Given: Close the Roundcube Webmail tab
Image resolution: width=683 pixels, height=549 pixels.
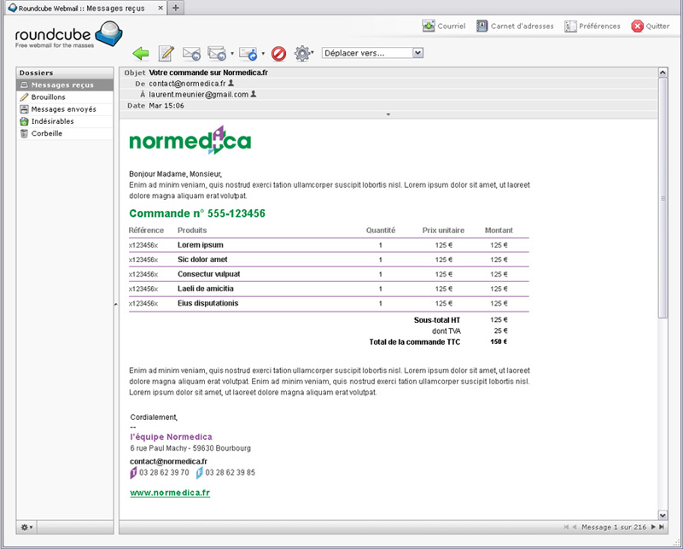Looking at the screenshot, I should [161, 8].
